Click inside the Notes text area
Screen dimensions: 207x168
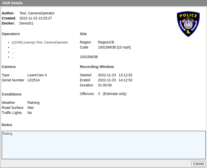pos(104,145)
